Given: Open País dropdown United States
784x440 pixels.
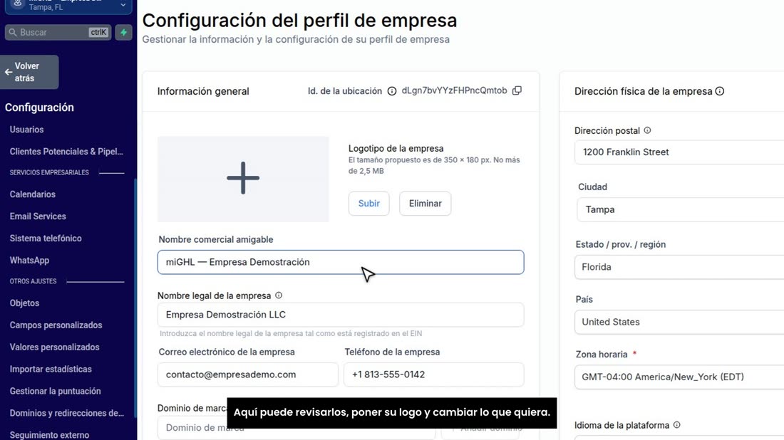Looking at the screenshot, I should click(679, 322).
